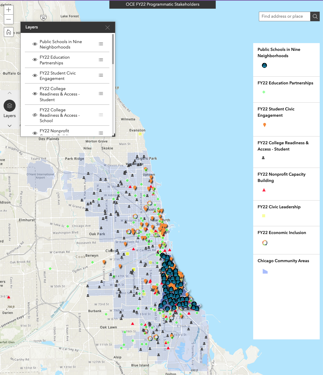Toggle FY22 Student Civic Engagement layer visibility
This screenshot has height=375, width=323.
click(x=35, y=75)
